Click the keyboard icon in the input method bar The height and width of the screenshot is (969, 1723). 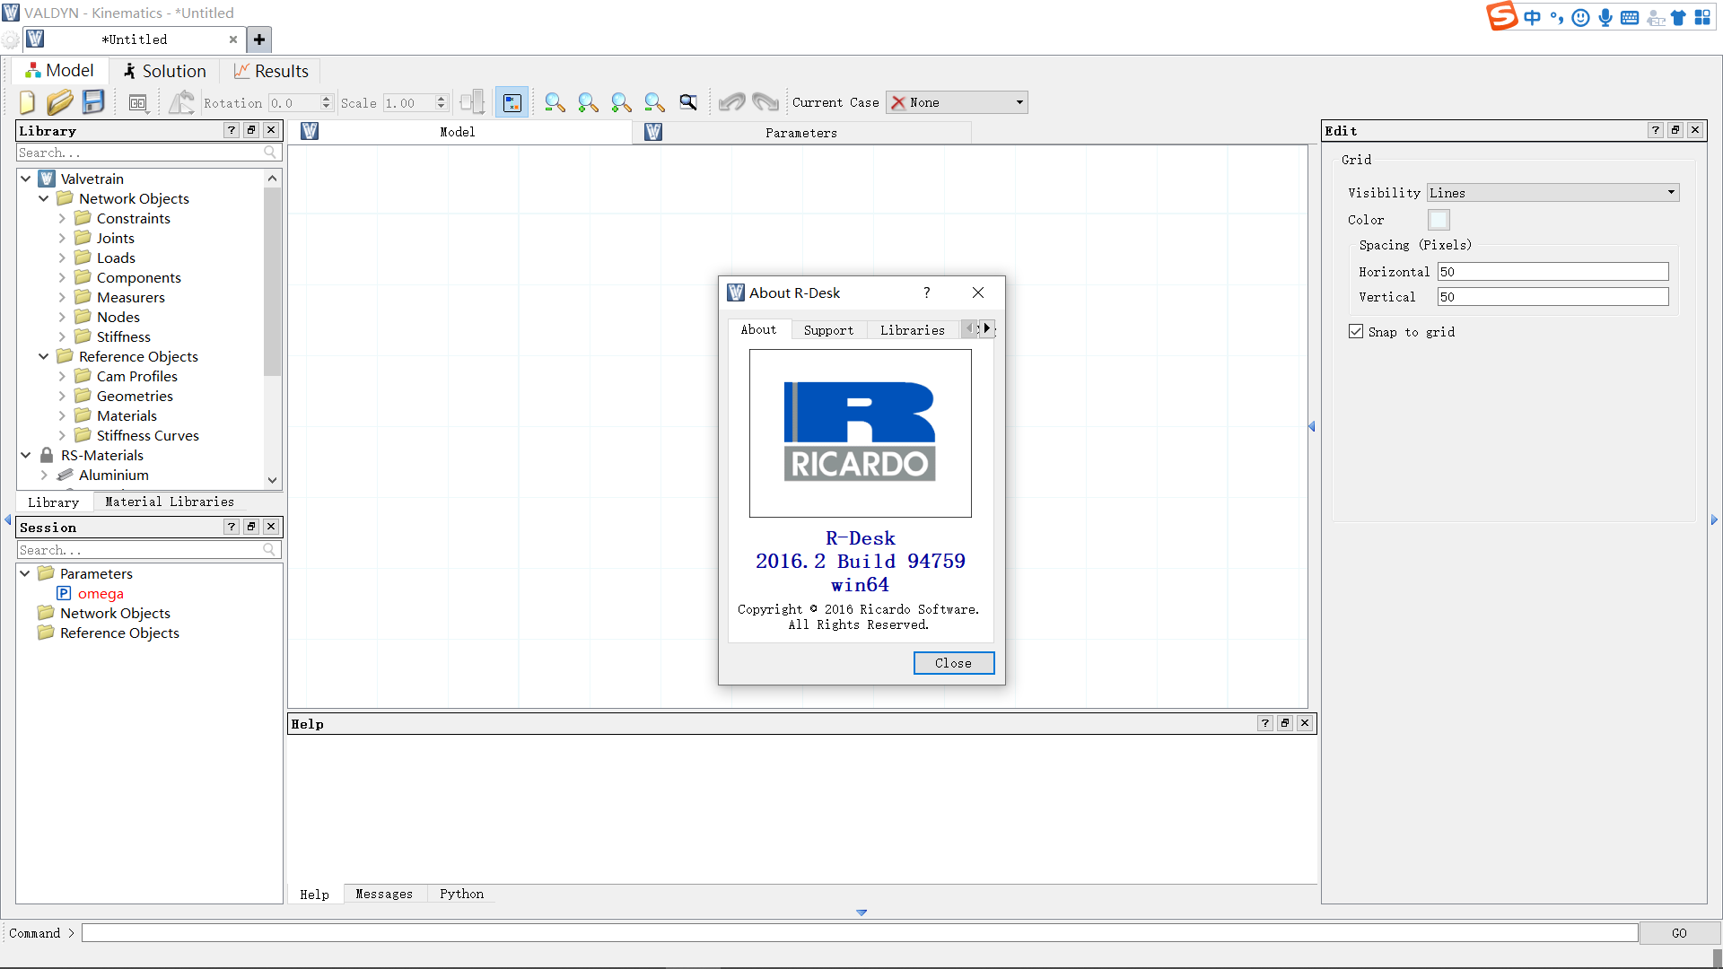click(1630, 18)
